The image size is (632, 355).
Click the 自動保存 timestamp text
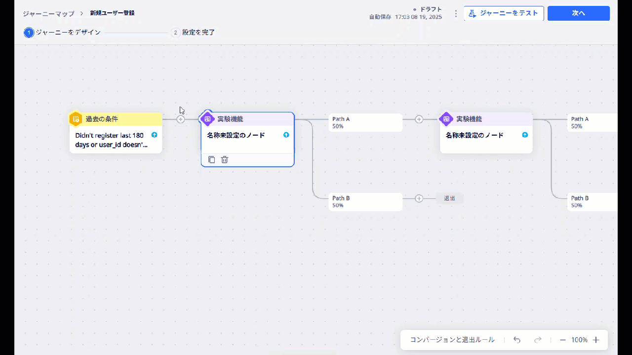(405, 17)
